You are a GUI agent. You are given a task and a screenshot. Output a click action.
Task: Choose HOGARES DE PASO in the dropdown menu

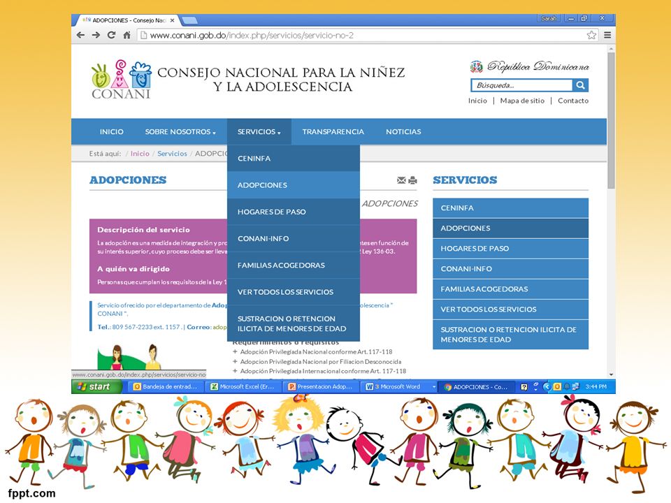[x=294, y=212]
